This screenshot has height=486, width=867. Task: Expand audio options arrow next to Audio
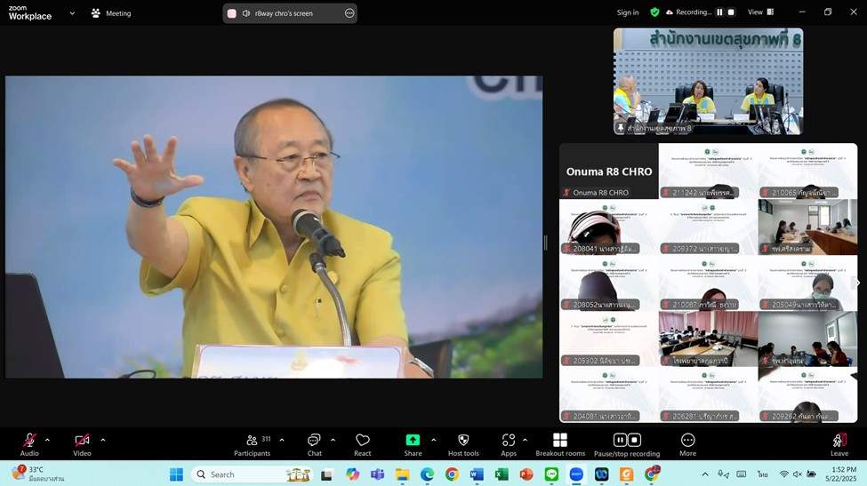click(47, 440)
